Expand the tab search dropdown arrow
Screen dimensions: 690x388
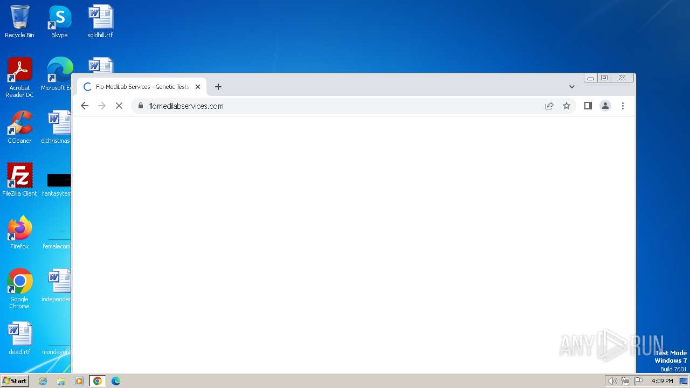[572, 87]
